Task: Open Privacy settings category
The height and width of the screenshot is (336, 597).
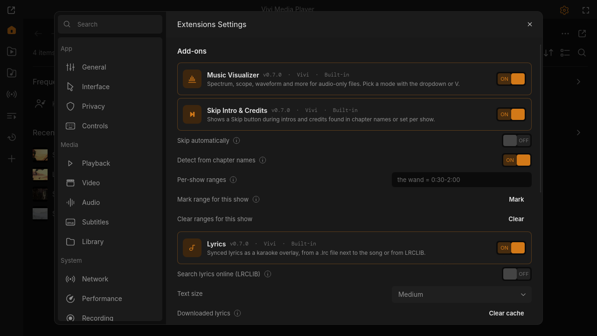Action: (x=110, y=106)
